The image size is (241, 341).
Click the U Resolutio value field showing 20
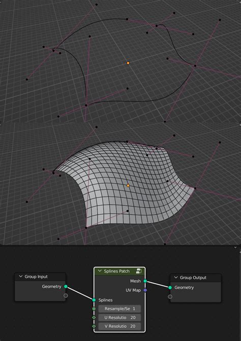119,318
